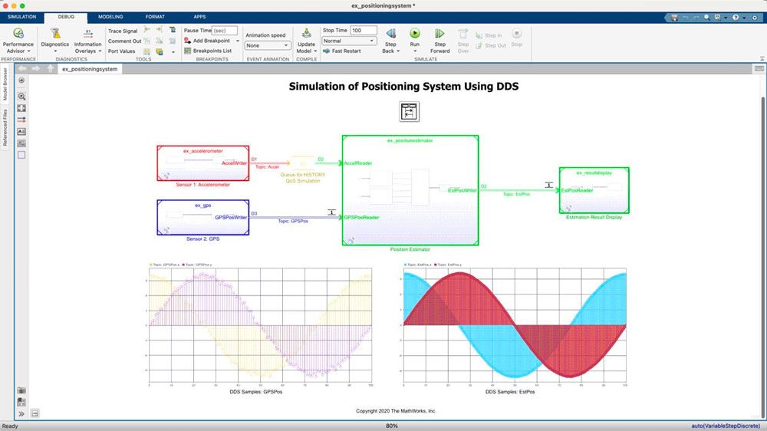The height and width of the screenshot is (431, 767).
Task: Expand the Add Breakpoint dropdown arrow
Action: (x=238, y=41)
